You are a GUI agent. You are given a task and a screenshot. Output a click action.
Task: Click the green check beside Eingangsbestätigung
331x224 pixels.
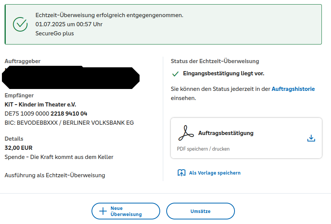175,74
